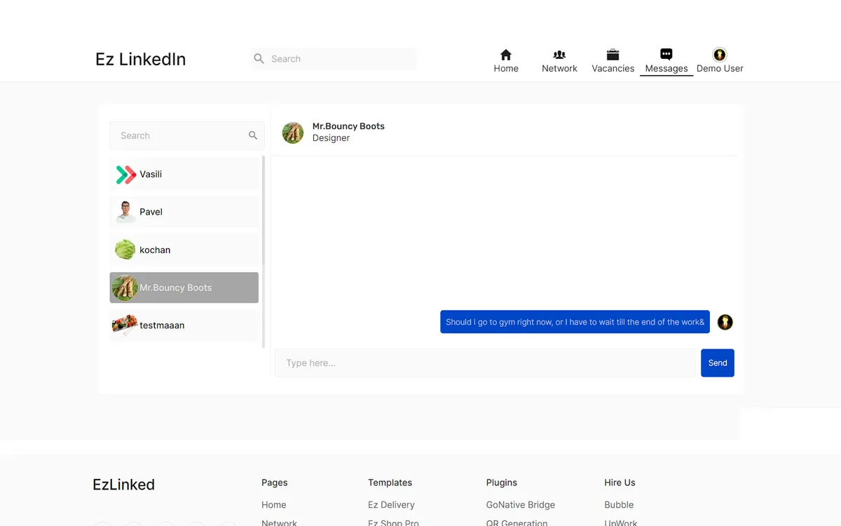Click testmaaan's food avatar
Image resolution: width=841 pixels, height=526 pixels.
pyautogui.click(x=125, y=325)
